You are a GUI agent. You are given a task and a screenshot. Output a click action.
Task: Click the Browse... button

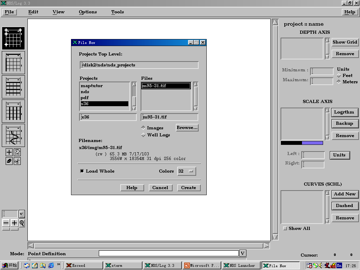point(187,128)
